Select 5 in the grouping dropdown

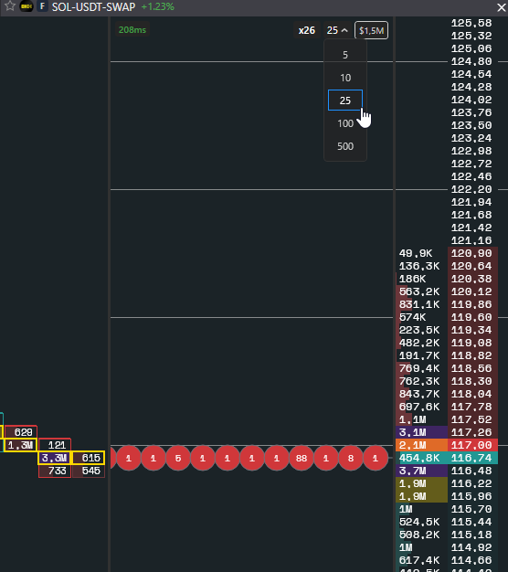pos(345,55)
